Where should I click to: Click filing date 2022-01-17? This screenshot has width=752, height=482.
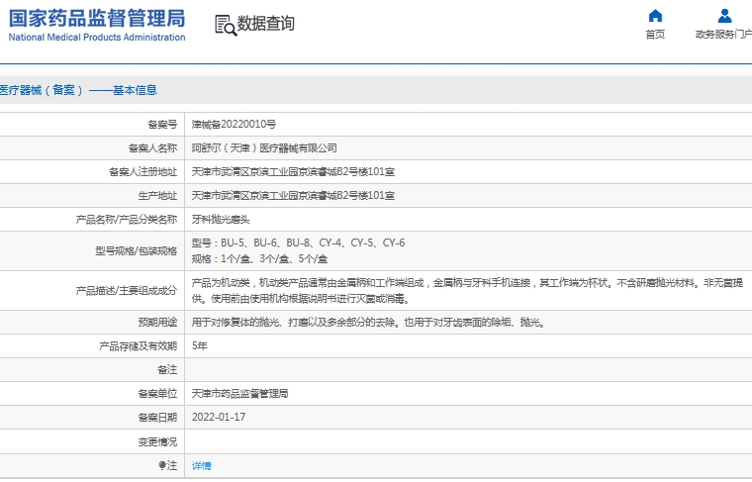point(219,418)
